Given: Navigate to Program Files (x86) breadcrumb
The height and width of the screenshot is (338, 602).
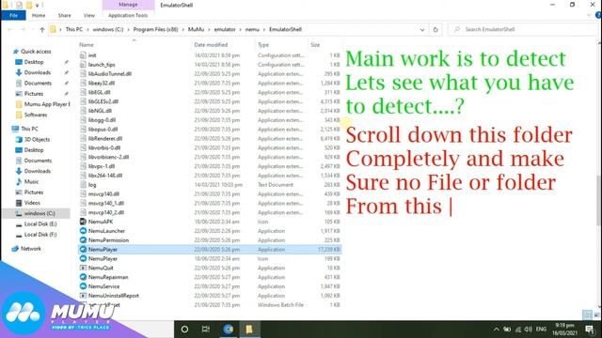Looking at the screenshot, I should [x=155, y=29].
